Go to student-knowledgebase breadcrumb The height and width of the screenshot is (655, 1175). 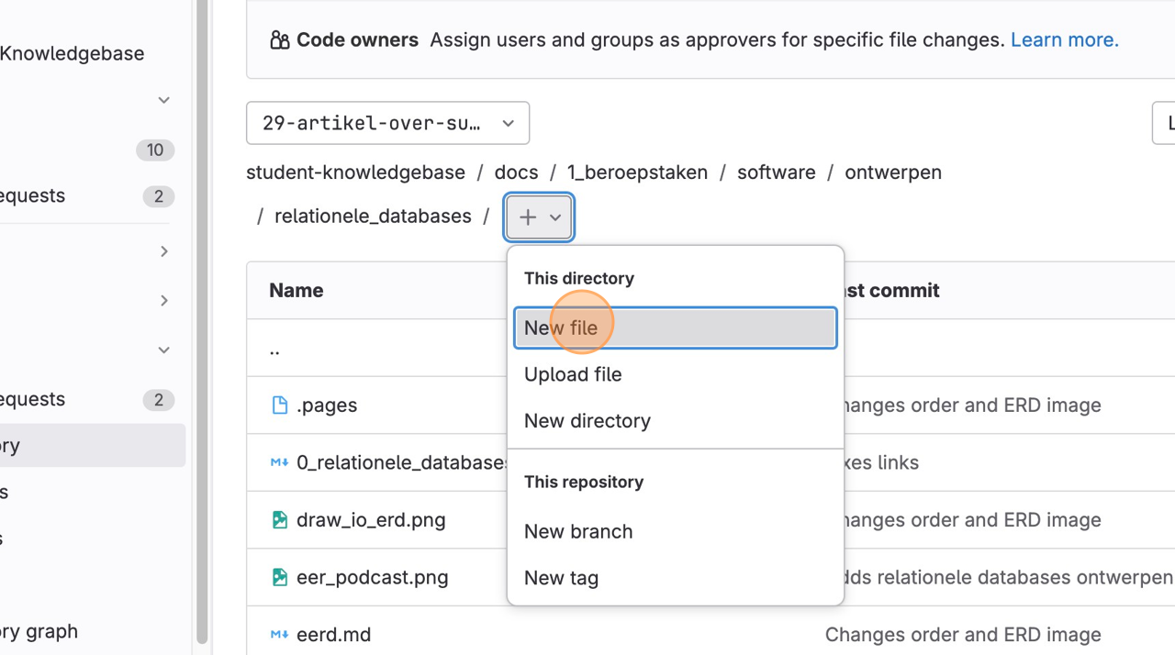[355, 172]
